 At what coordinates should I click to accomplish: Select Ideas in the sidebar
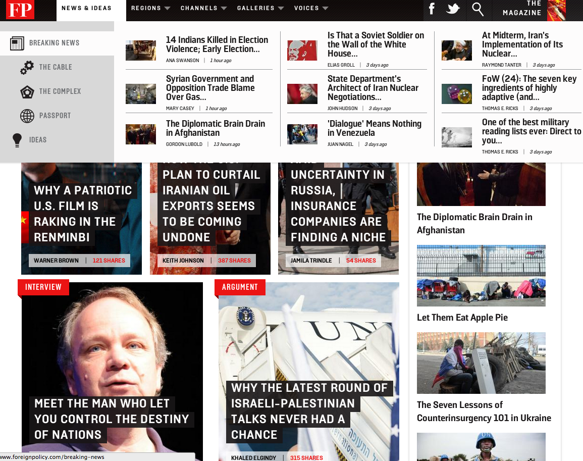coord(38,140)
